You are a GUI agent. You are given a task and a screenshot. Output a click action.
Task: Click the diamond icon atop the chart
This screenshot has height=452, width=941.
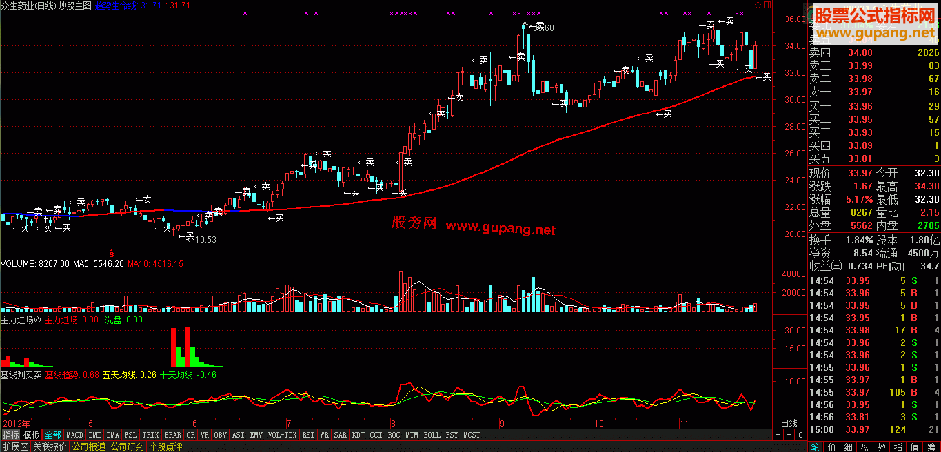pos(758,5)
